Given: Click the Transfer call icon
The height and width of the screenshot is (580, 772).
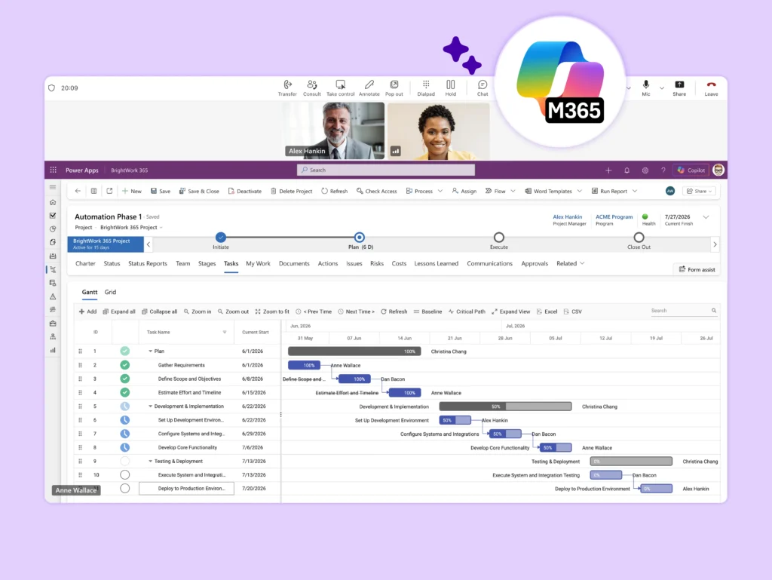Looking at the screenshot, I should [287, 87].
